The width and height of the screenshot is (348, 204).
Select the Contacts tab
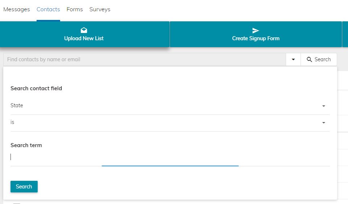tap(48, 9)
